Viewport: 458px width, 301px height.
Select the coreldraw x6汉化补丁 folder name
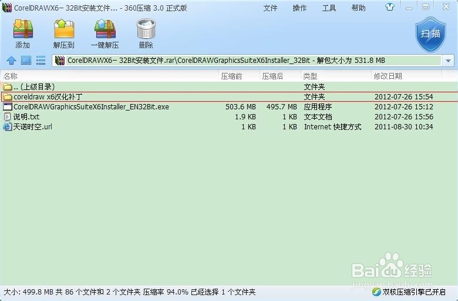point(48,97)
